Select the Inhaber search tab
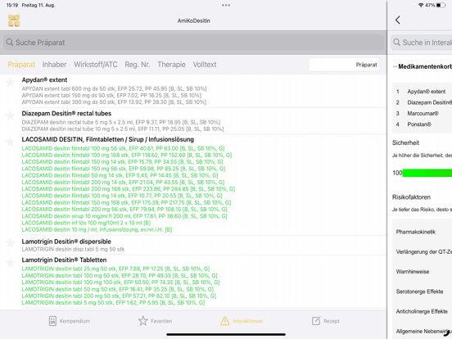This screenshot has width=452, height=339. click(x=54, y=65)
